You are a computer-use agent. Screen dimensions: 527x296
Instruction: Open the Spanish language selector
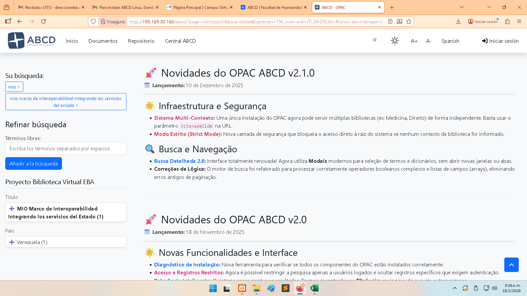click(x=450, y=41)
